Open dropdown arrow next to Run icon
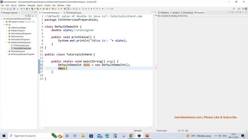Screen dimensions: 248x139 [29, 9]
